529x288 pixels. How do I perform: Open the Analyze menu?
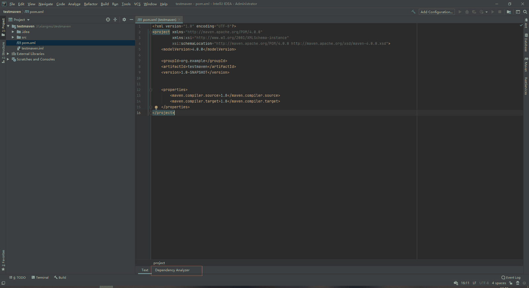click(x=74, y=4)
